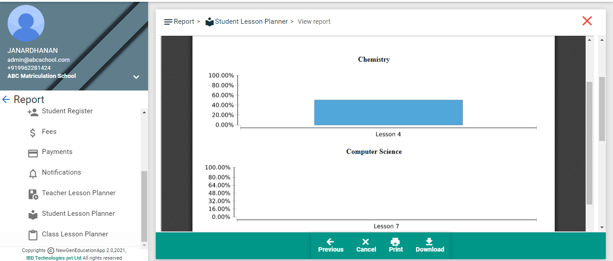
Task: Click the Cancel button
Action: (x=366, y=245)
